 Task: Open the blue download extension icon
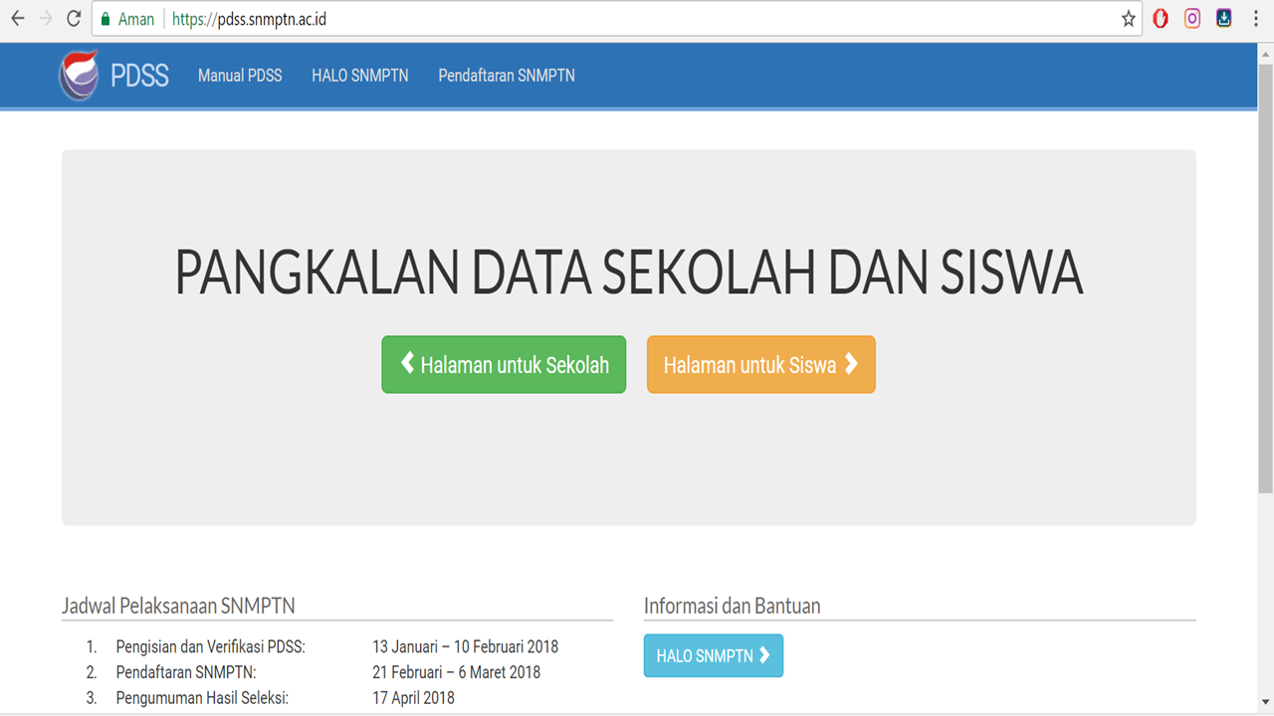(1224, 18)
